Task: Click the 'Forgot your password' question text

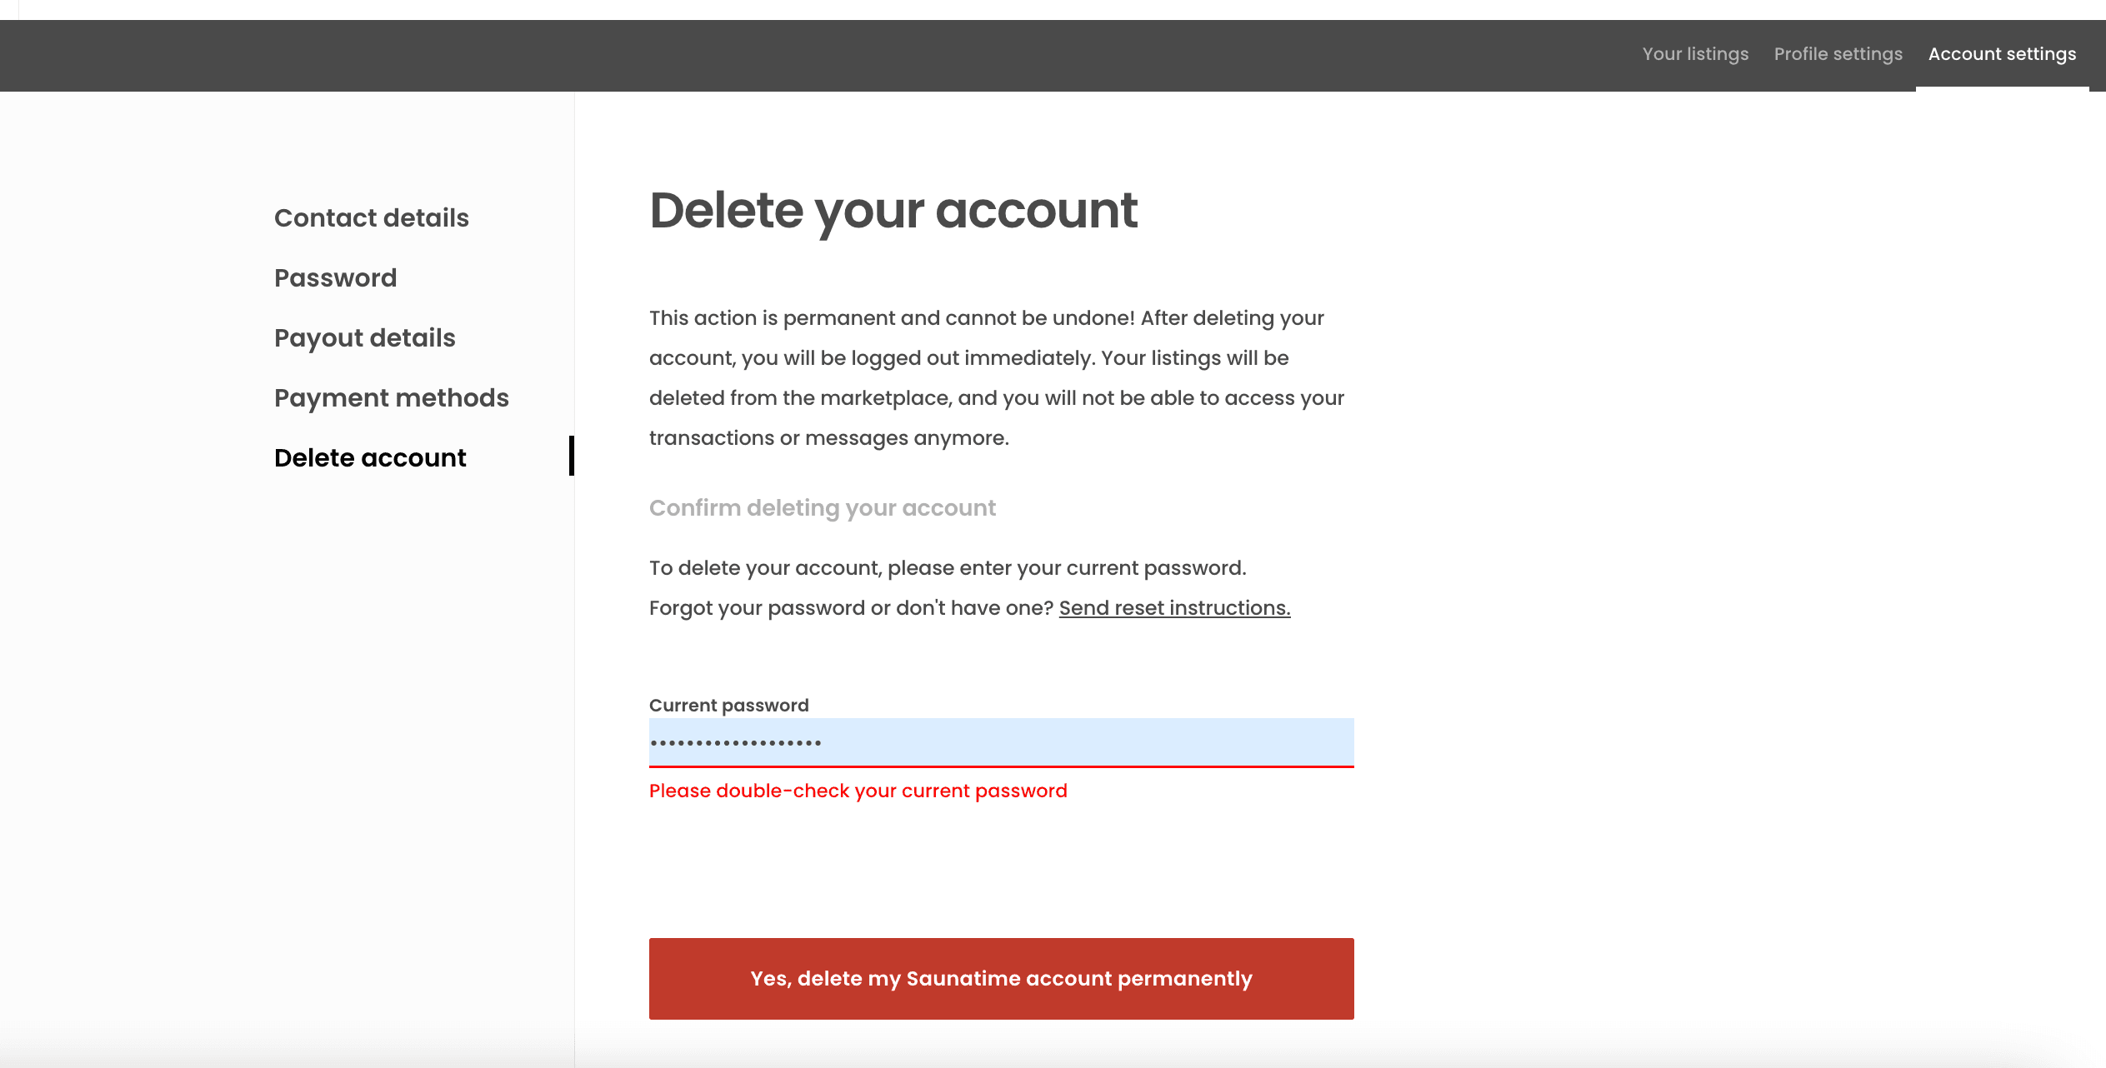Action: tap(851, 608)
